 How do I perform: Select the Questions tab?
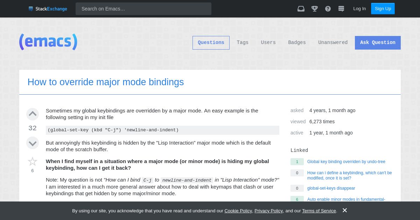coord(211,43)
